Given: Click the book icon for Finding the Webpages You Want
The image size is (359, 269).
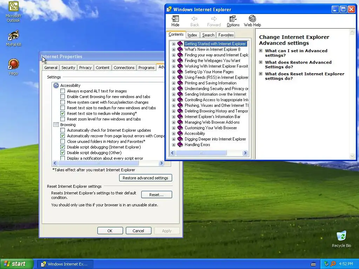Looking at the screenshot, I should (x=180, y=60).
